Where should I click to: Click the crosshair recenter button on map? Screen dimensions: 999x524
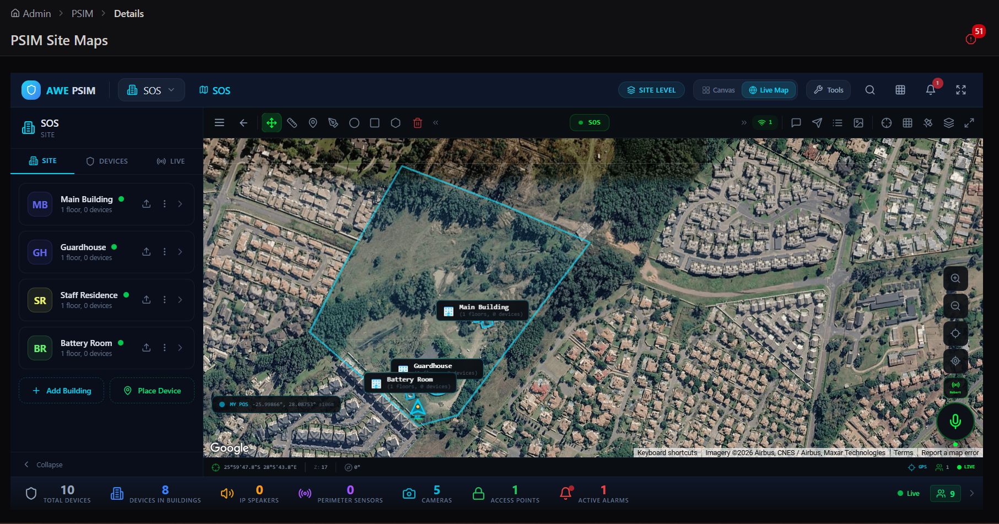point(955,334)
